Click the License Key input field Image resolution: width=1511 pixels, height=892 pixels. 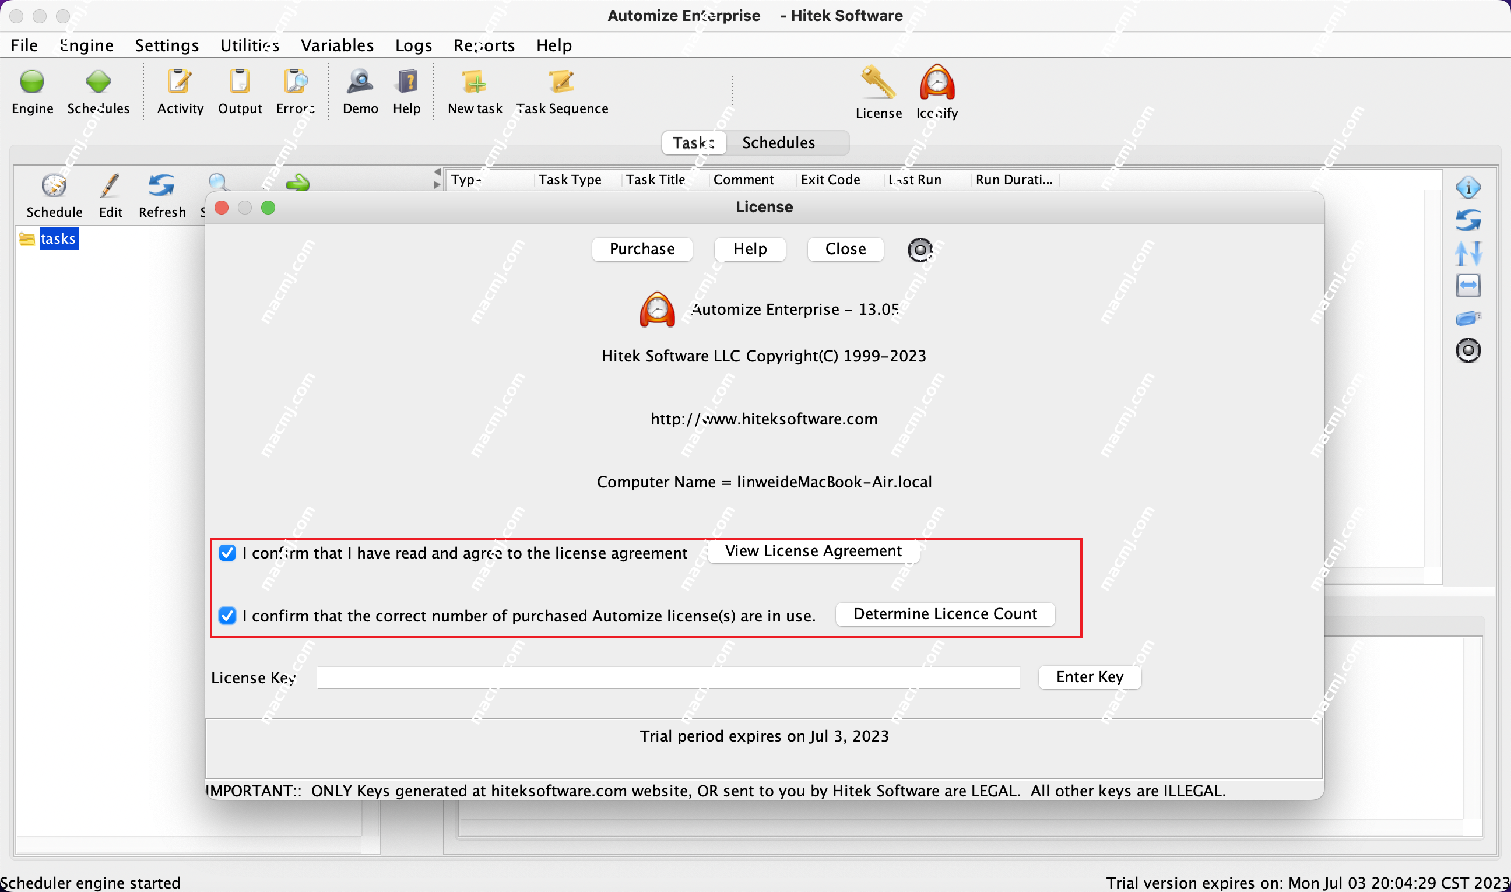(669, 677)
